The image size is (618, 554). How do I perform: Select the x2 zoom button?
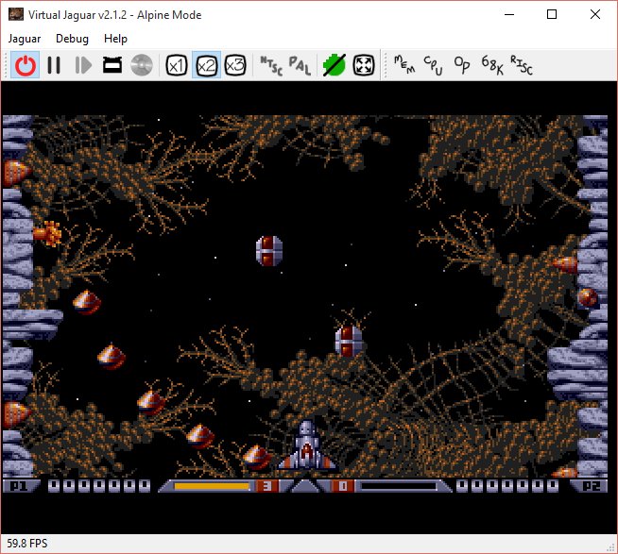pyautogui.click(x=206, y=65)
